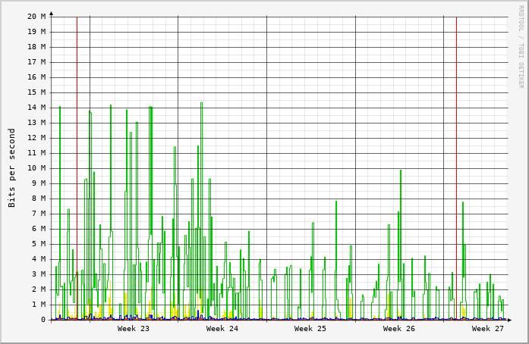Click the "20 M" y-axis label
The image size is (529, 344).
(x=36, y=17)
